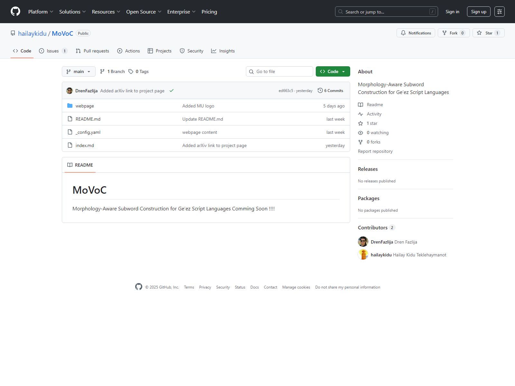This screenshot has width=515, height=386.
Task: Open hailaykidu contributor avatar
Action: tap(363, 254)
